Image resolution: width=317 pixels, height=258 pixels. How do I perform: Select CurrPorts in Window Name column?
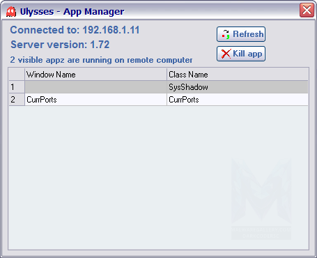click(x=95, y=100)
